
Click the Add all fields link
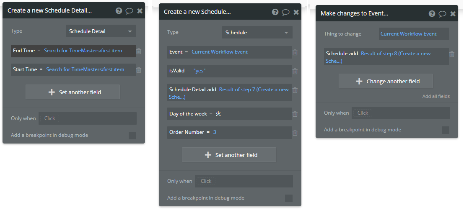(436, 96)
